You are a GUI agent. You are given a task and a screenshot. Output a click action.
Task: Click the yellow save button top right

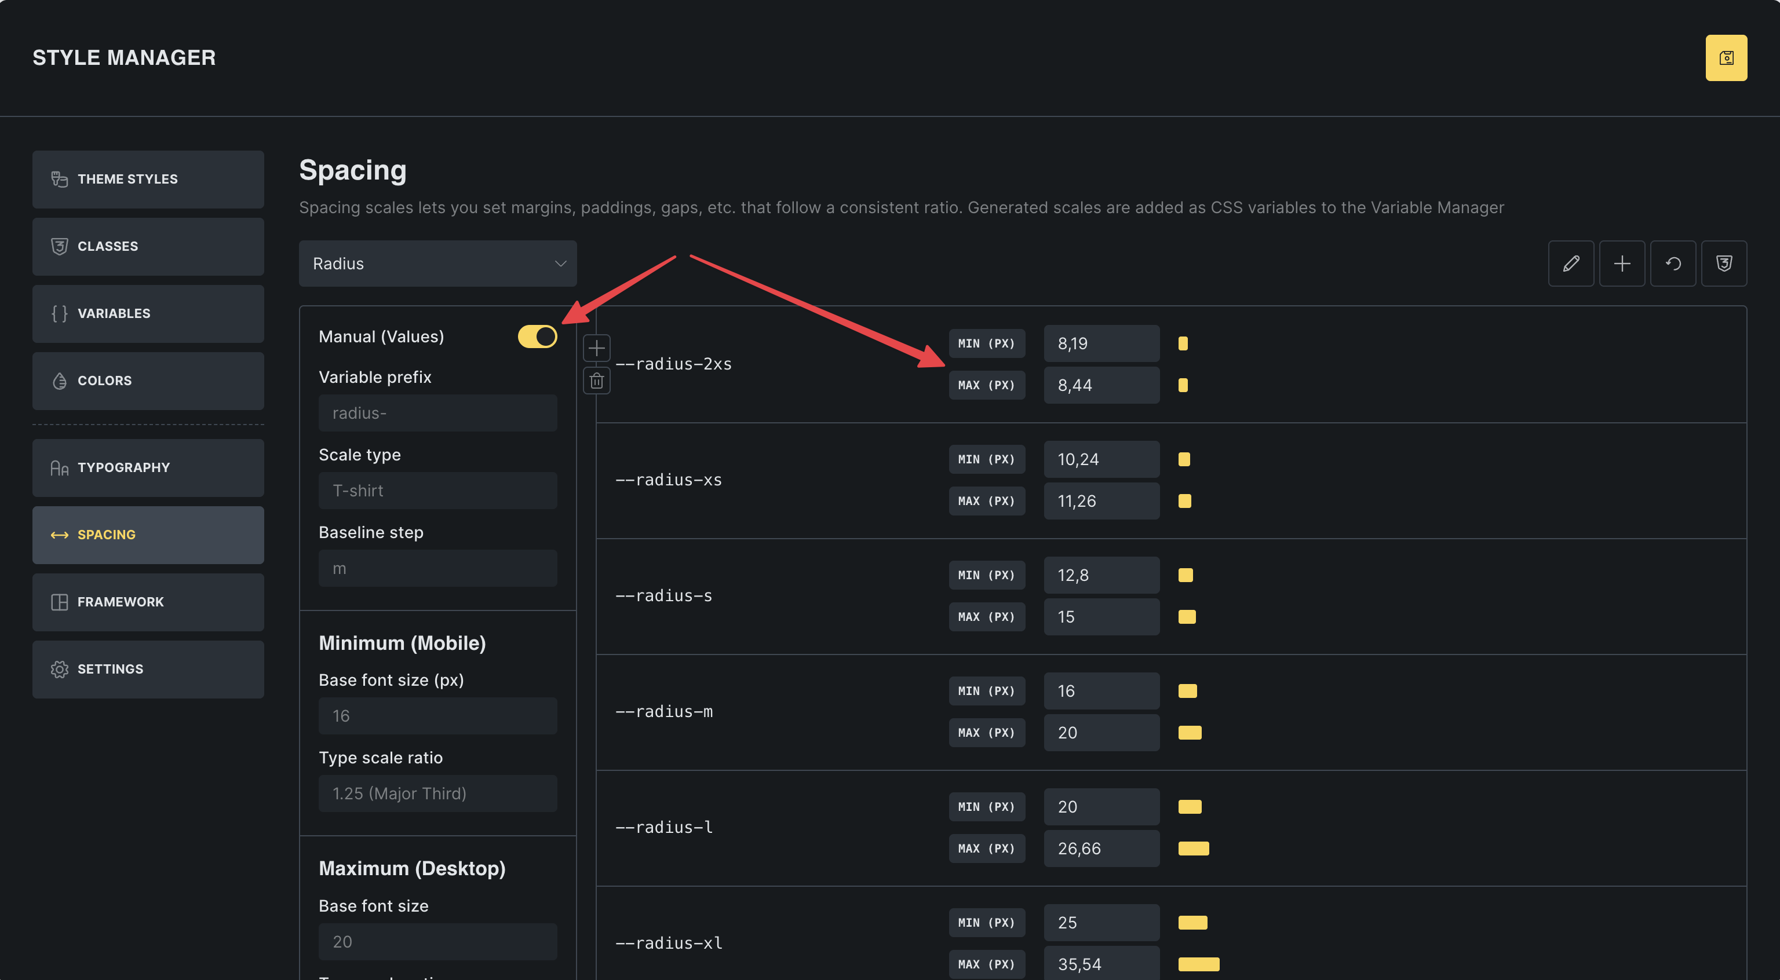tap(1726, 58)
